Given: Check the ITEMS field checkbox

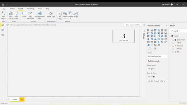Looking at the screenshot, I should [x=173, y=43].
